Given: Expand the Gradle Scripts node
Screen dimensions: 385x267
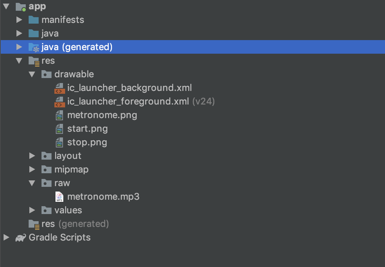Looking at the screenshot, I should [x=6, y=237].
